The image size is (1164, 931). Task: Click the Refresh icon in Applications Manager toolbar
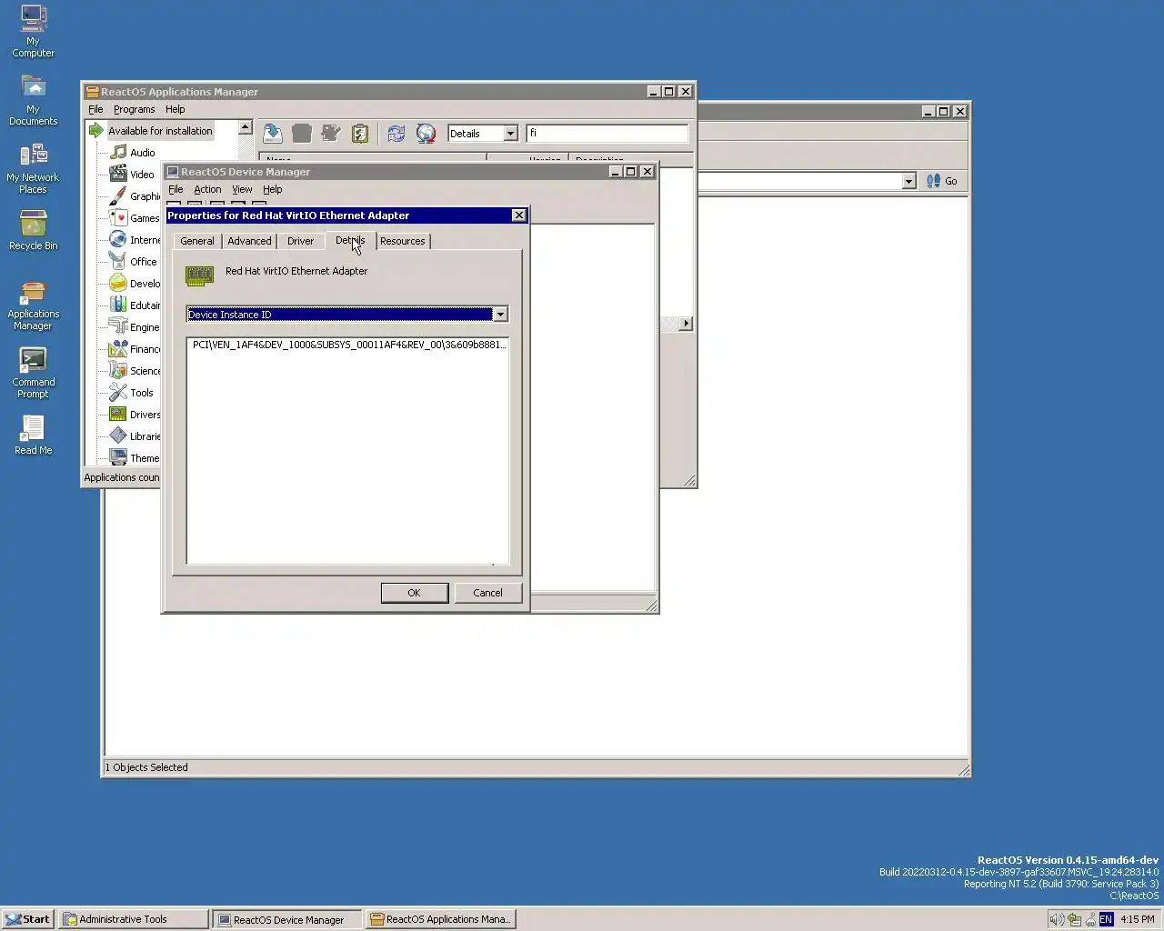(x=396, y=134)
